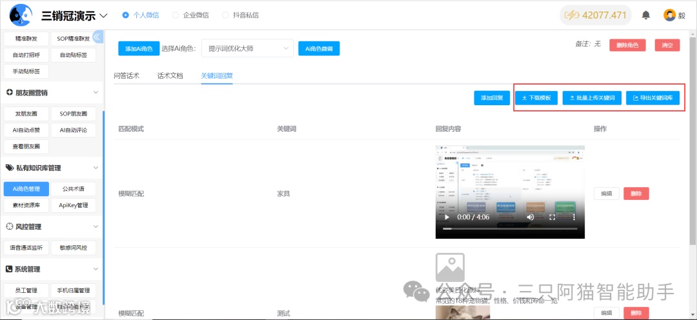
Task: Open AI自动点赞 menu item
Action: (26, 130)
